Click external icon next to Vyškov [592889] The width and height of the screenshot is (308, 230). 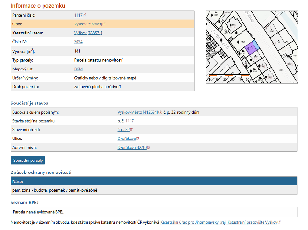coord(104,24)
